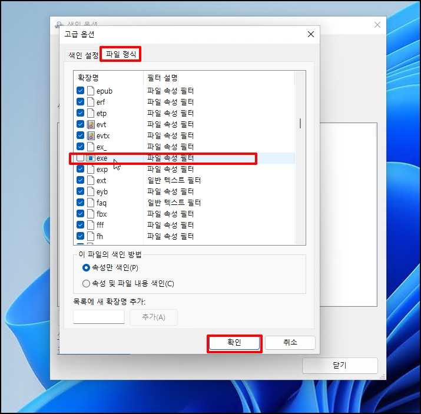Click the fbx file type icon

[91, 214]
